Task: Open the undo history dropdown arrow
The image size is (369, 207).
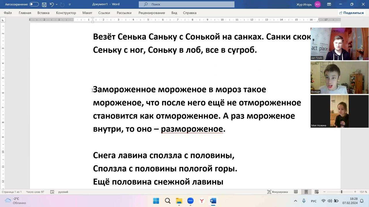Action: tap(57, 4)
